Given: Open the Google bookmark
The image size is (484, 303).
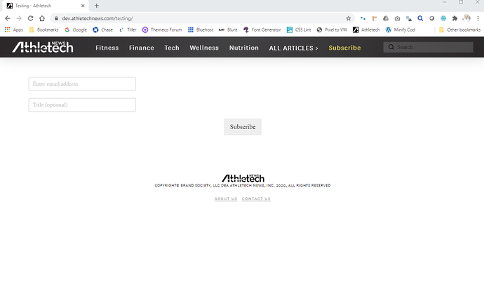Looking at the screenshot, I should coord(76,30).
